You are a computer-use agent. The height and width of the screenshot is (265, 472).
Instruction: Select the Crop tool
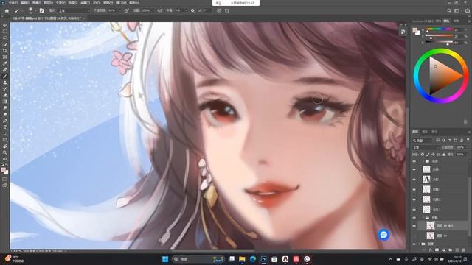pos(5,51)
